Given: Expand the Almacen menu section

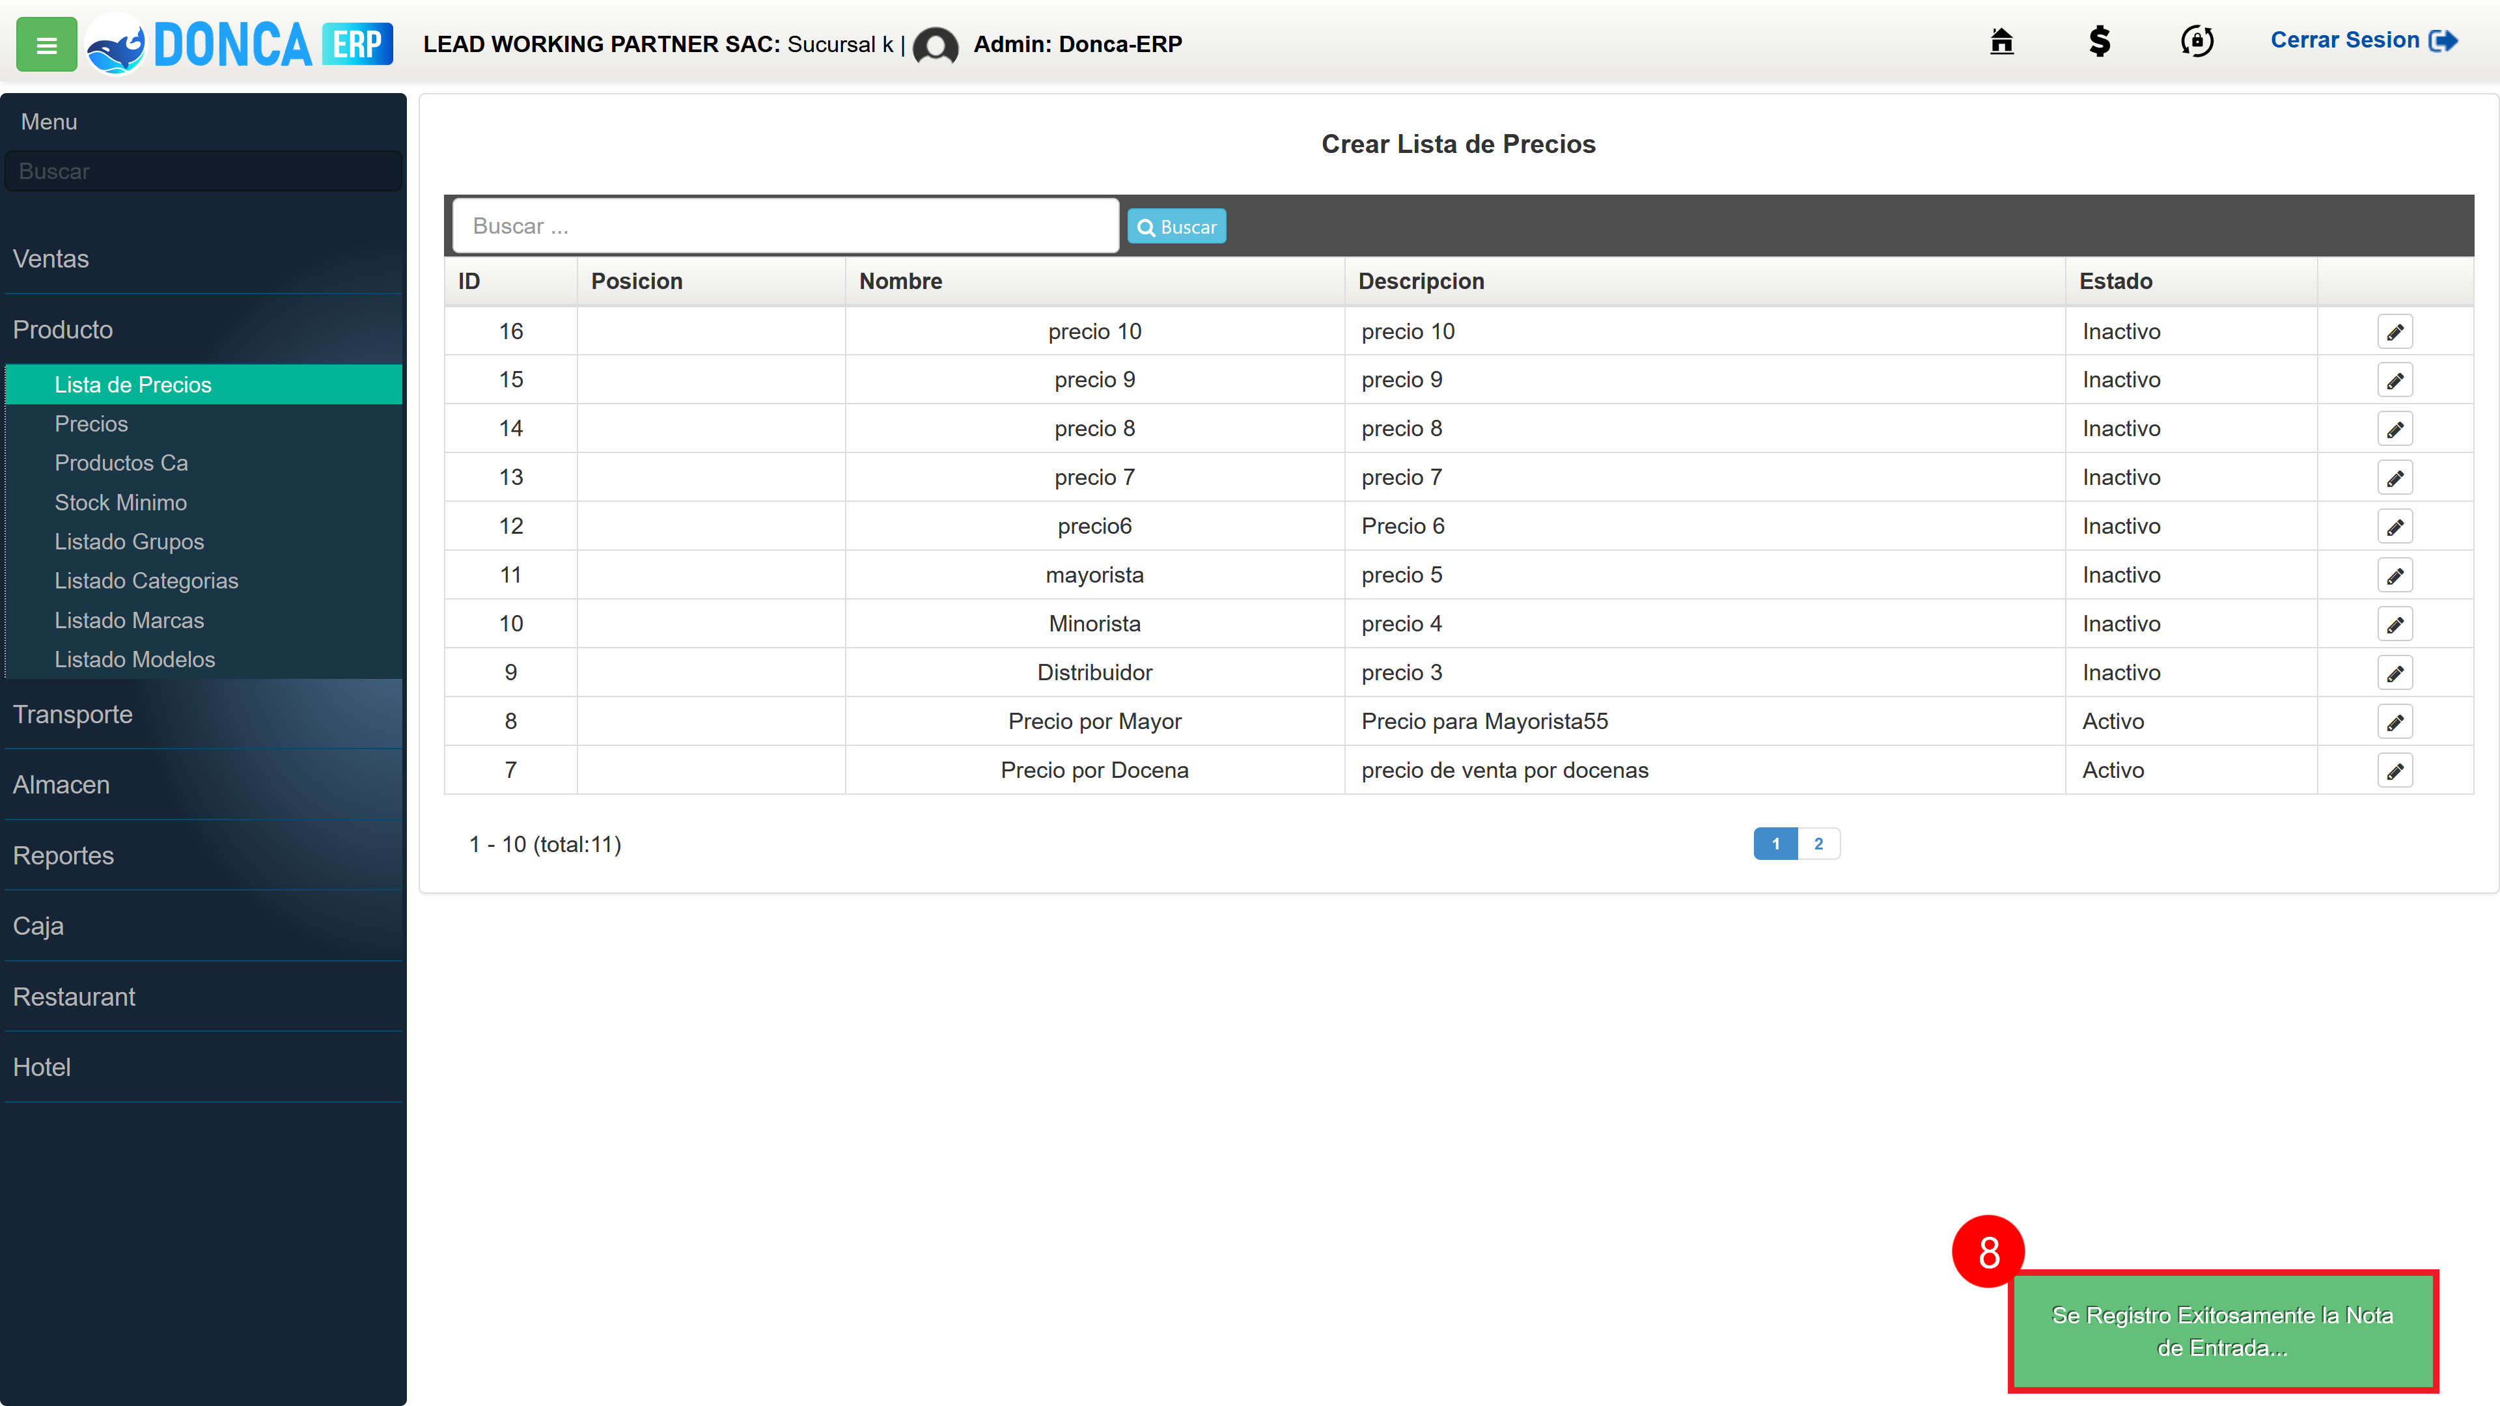Looking at the screenshot, I should pyautogui.click(x=203, y=785).
